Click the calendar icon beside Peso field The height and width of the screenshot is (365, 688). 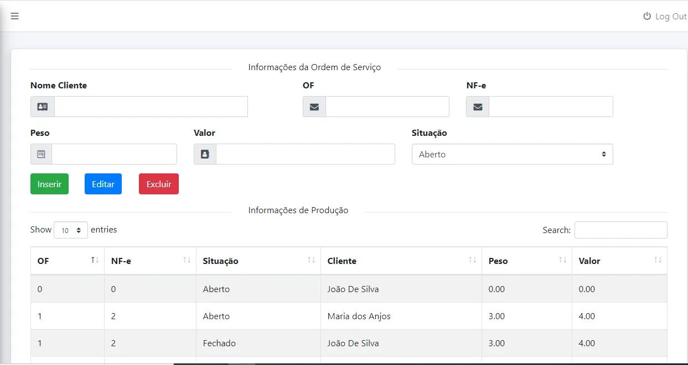(x=42, y=154)
